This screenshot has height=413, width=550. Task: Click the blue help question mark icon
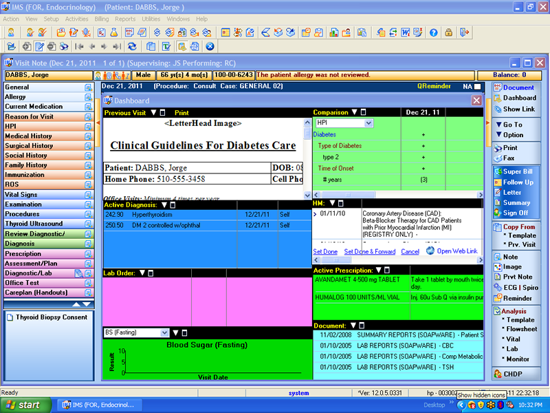pos(434,32)
